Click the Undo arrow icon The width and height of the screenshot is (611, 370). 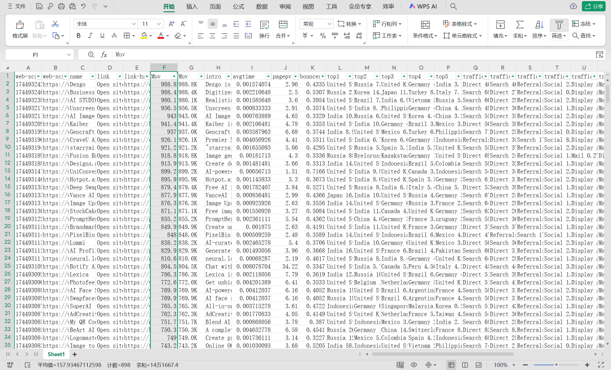point(83,6)
